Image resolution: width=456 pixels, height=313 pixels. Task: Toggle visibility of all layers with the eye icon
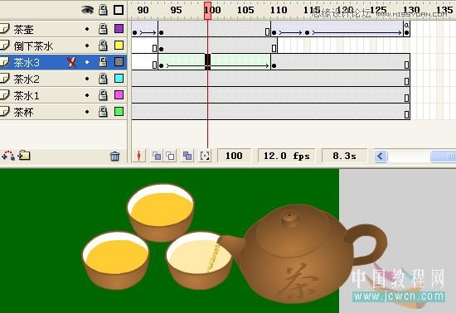point(87,10)
